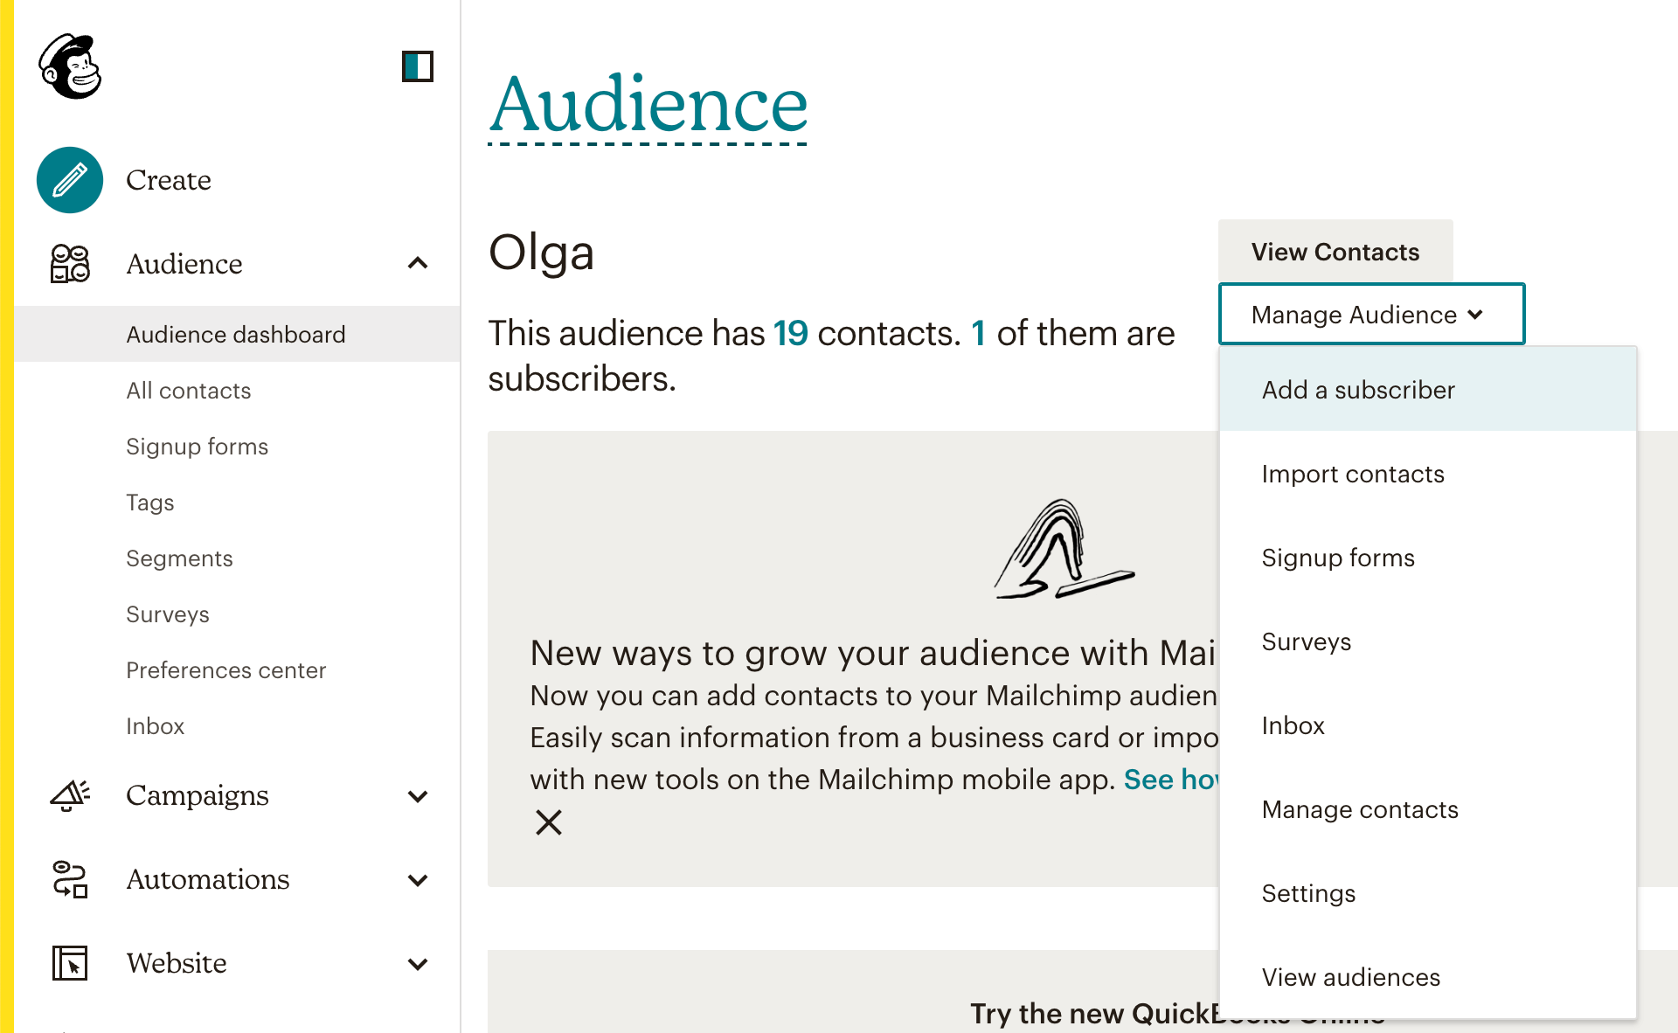Open Preferences center in the sidebar
The height and width of the screenshot is (1033, 1678).
(x=225, y=670)
